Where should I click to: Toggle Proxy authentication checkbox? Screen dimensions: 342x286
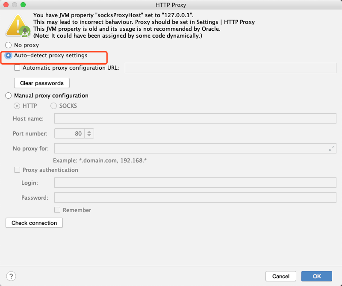click(17, 170)
